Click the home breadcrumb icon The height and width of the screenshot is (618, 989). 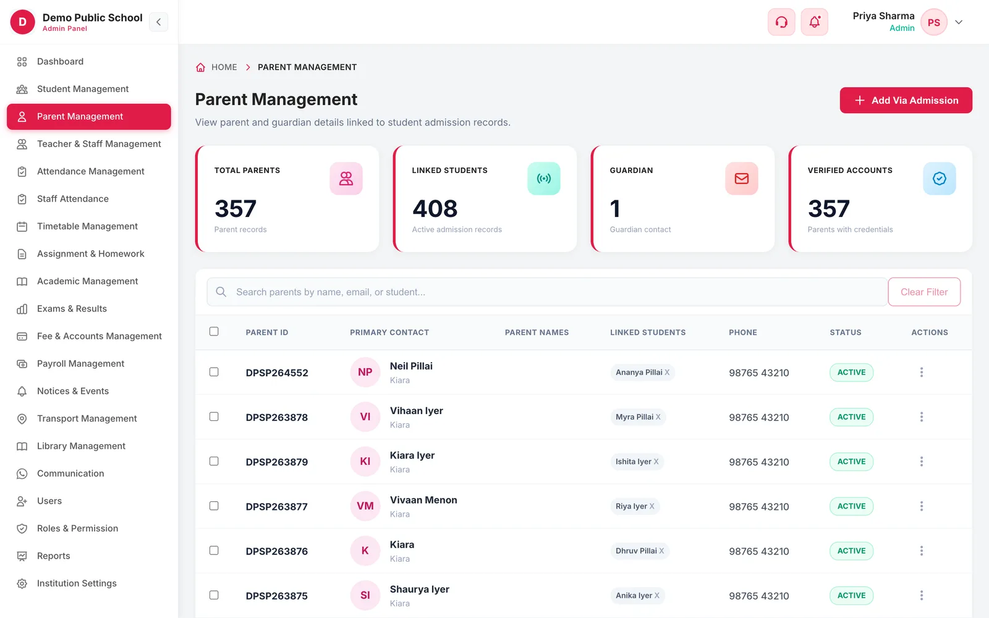tap(200, 67)
